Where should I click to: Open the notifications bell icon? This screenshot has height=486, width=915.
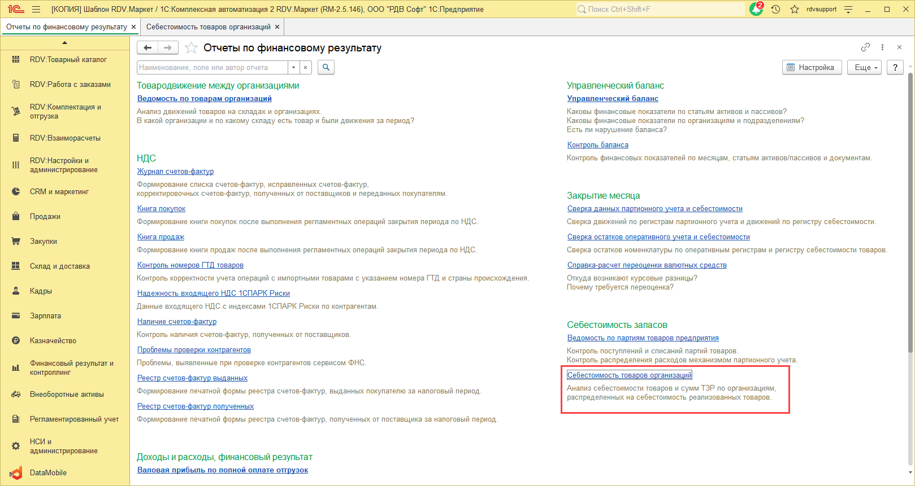pos(756,10)
